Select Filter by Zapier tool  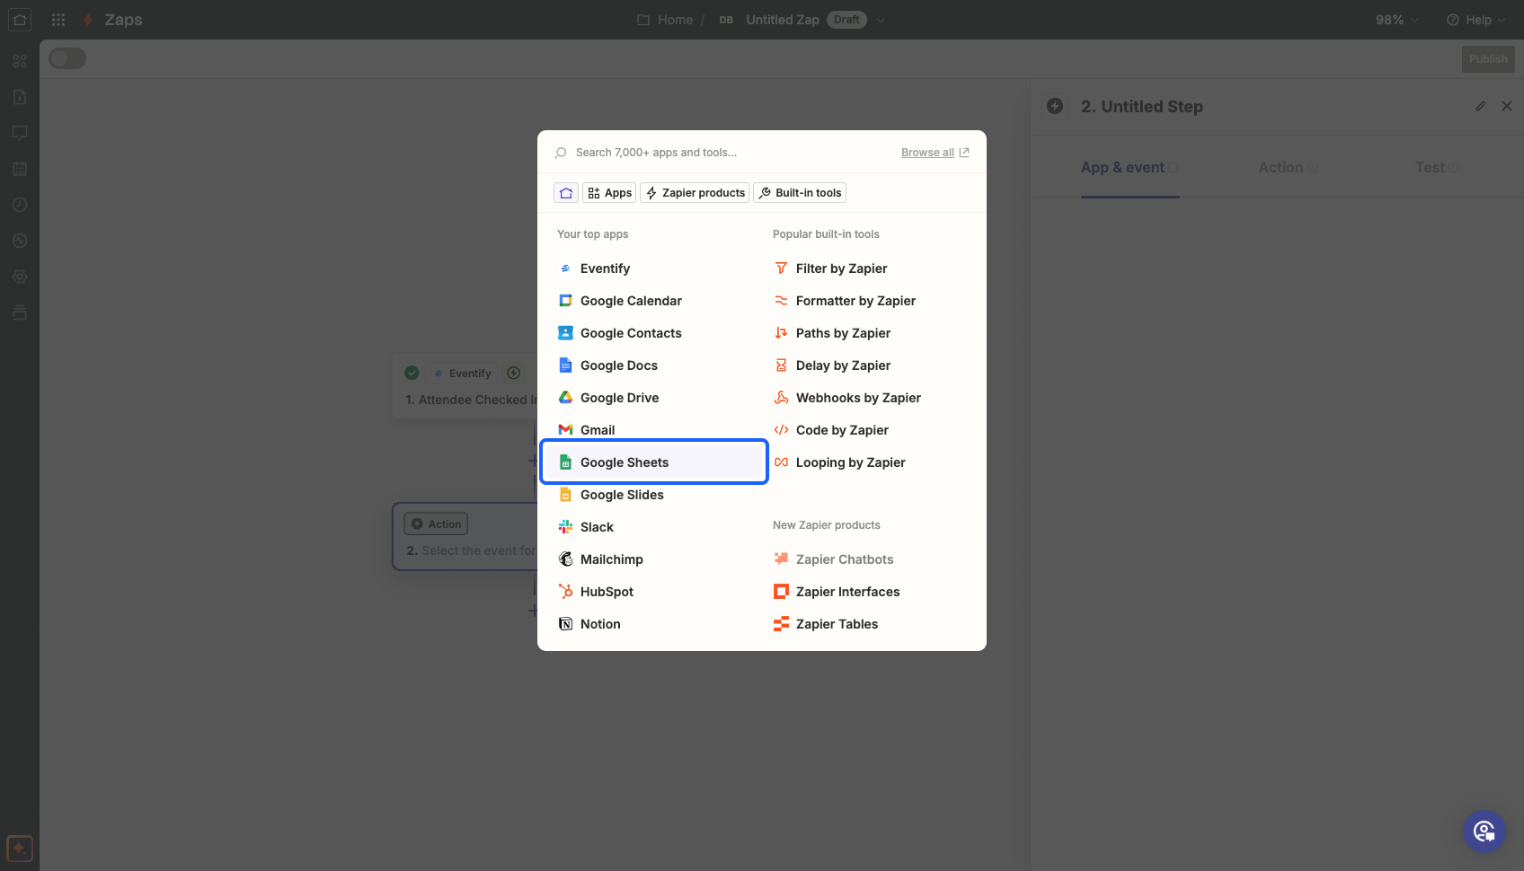point(870,268)
